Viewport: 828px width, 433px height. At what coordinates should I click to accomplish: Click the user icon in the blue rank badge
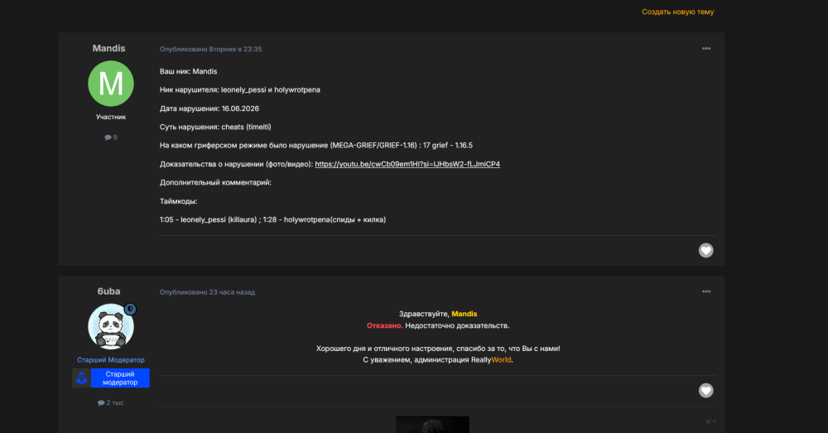81,378
